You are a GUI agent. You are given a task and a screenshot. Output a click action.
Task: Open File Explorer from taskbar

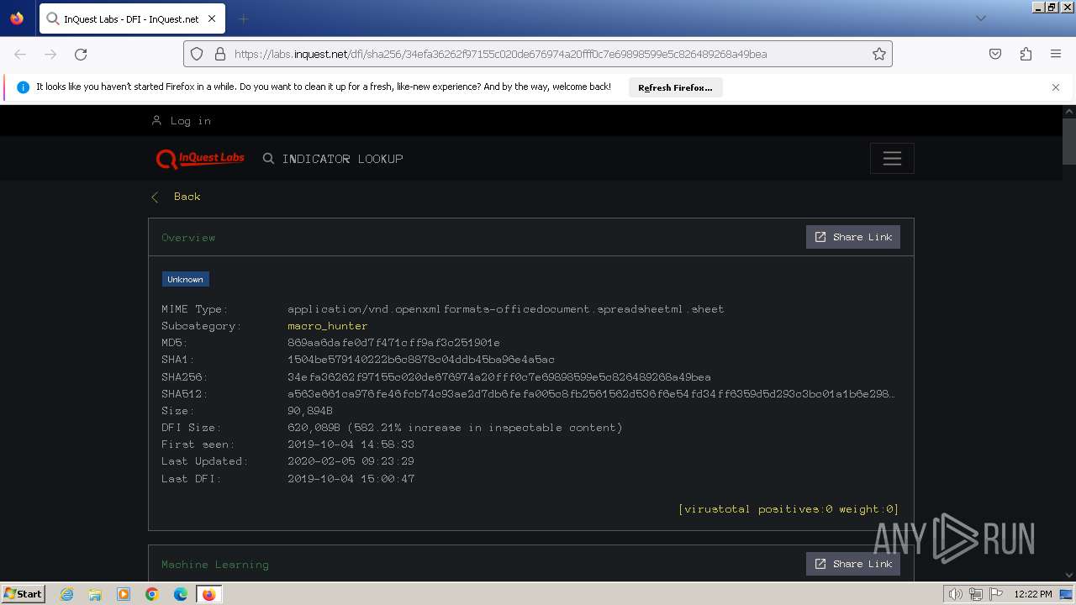point(95,594)
